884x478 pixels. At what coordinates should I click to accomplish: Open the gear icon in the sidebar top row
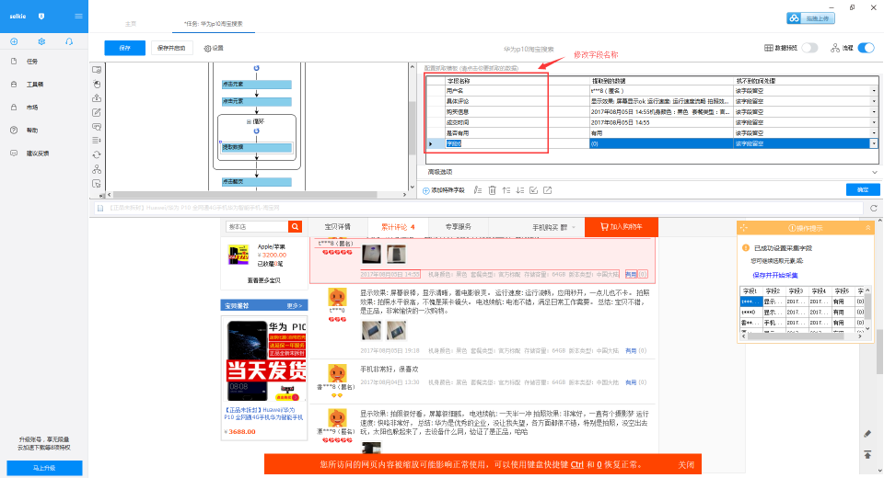point(41,41)
